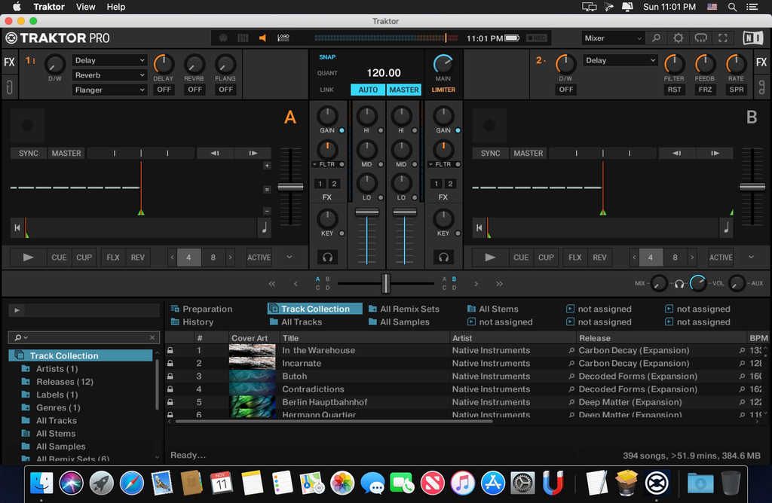Open the Delay effect dropdown in FX unit 1
The width and height of the screenshot is (772, 503).
point(109,59)
